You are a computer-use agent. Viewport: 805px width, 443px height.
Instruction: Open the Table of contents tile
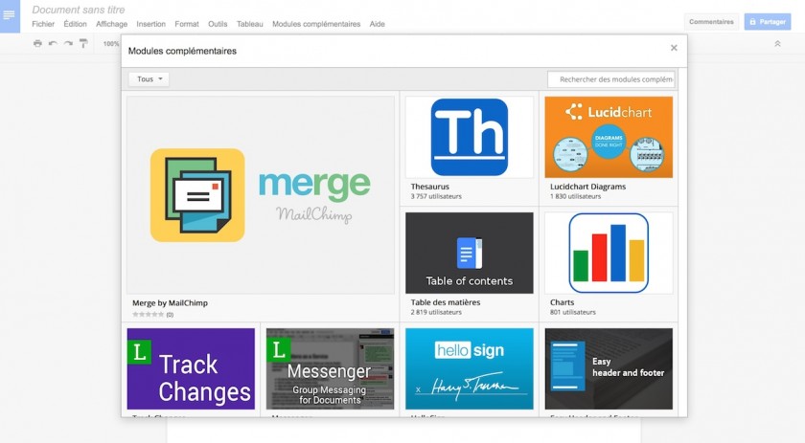(x=470, y=253)
